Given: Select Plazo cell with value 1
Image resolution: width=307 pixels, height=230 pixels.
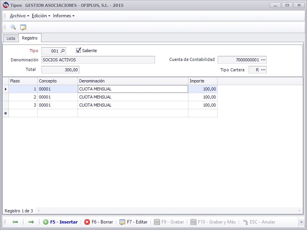Looking at the screenshot, I should tap(23, 89).
